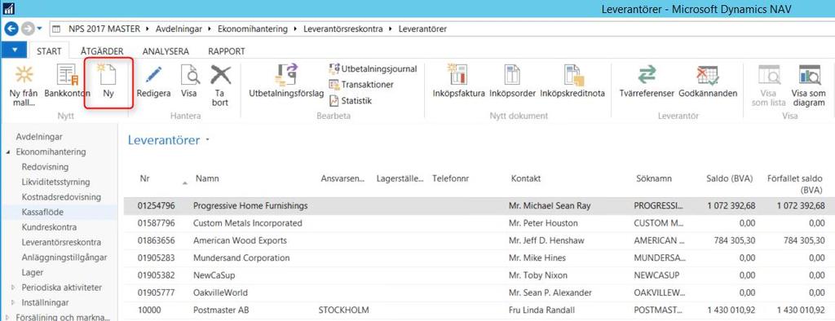Click the forward navigation arrow
This screenshot has height=321, width=835.
click(x=28, y=29)
